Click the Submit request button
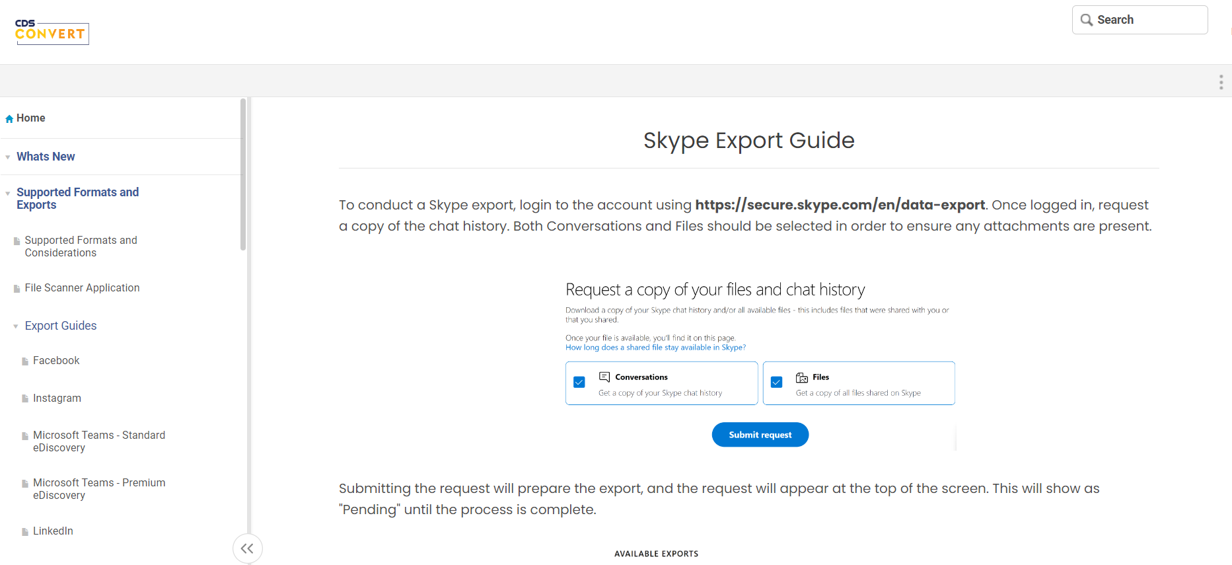Viewport: 1232px width, 565px height. 760,435
